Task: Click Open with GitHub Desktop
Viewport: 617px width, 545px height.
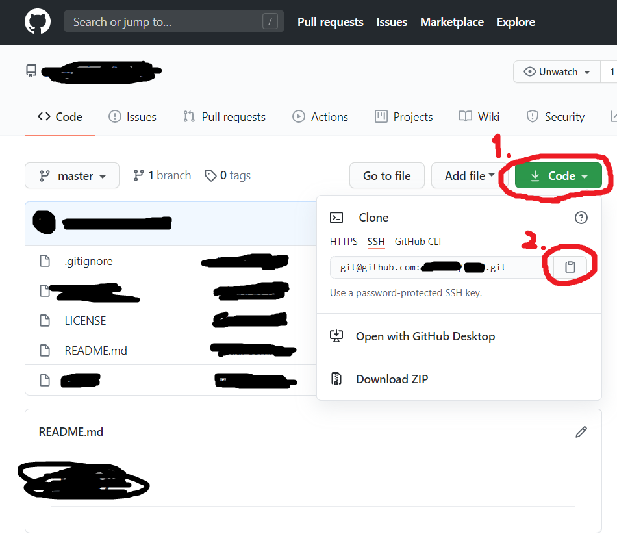Action: (x=425, y=336)
